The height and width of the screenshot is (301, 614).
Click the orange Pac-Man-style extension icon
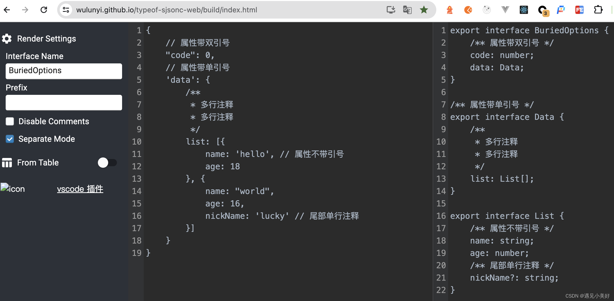pos(468,10)
